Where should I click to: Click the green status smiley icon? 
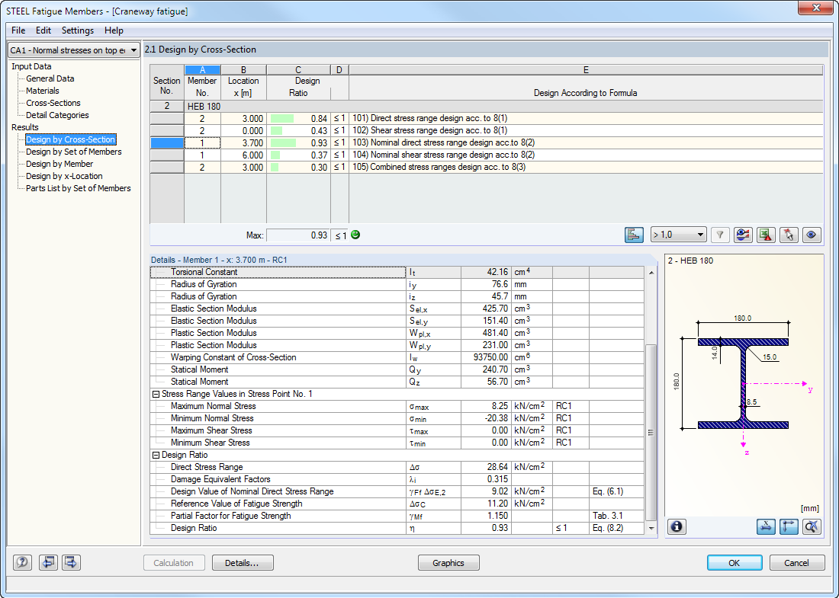click(x=355, y=235)
